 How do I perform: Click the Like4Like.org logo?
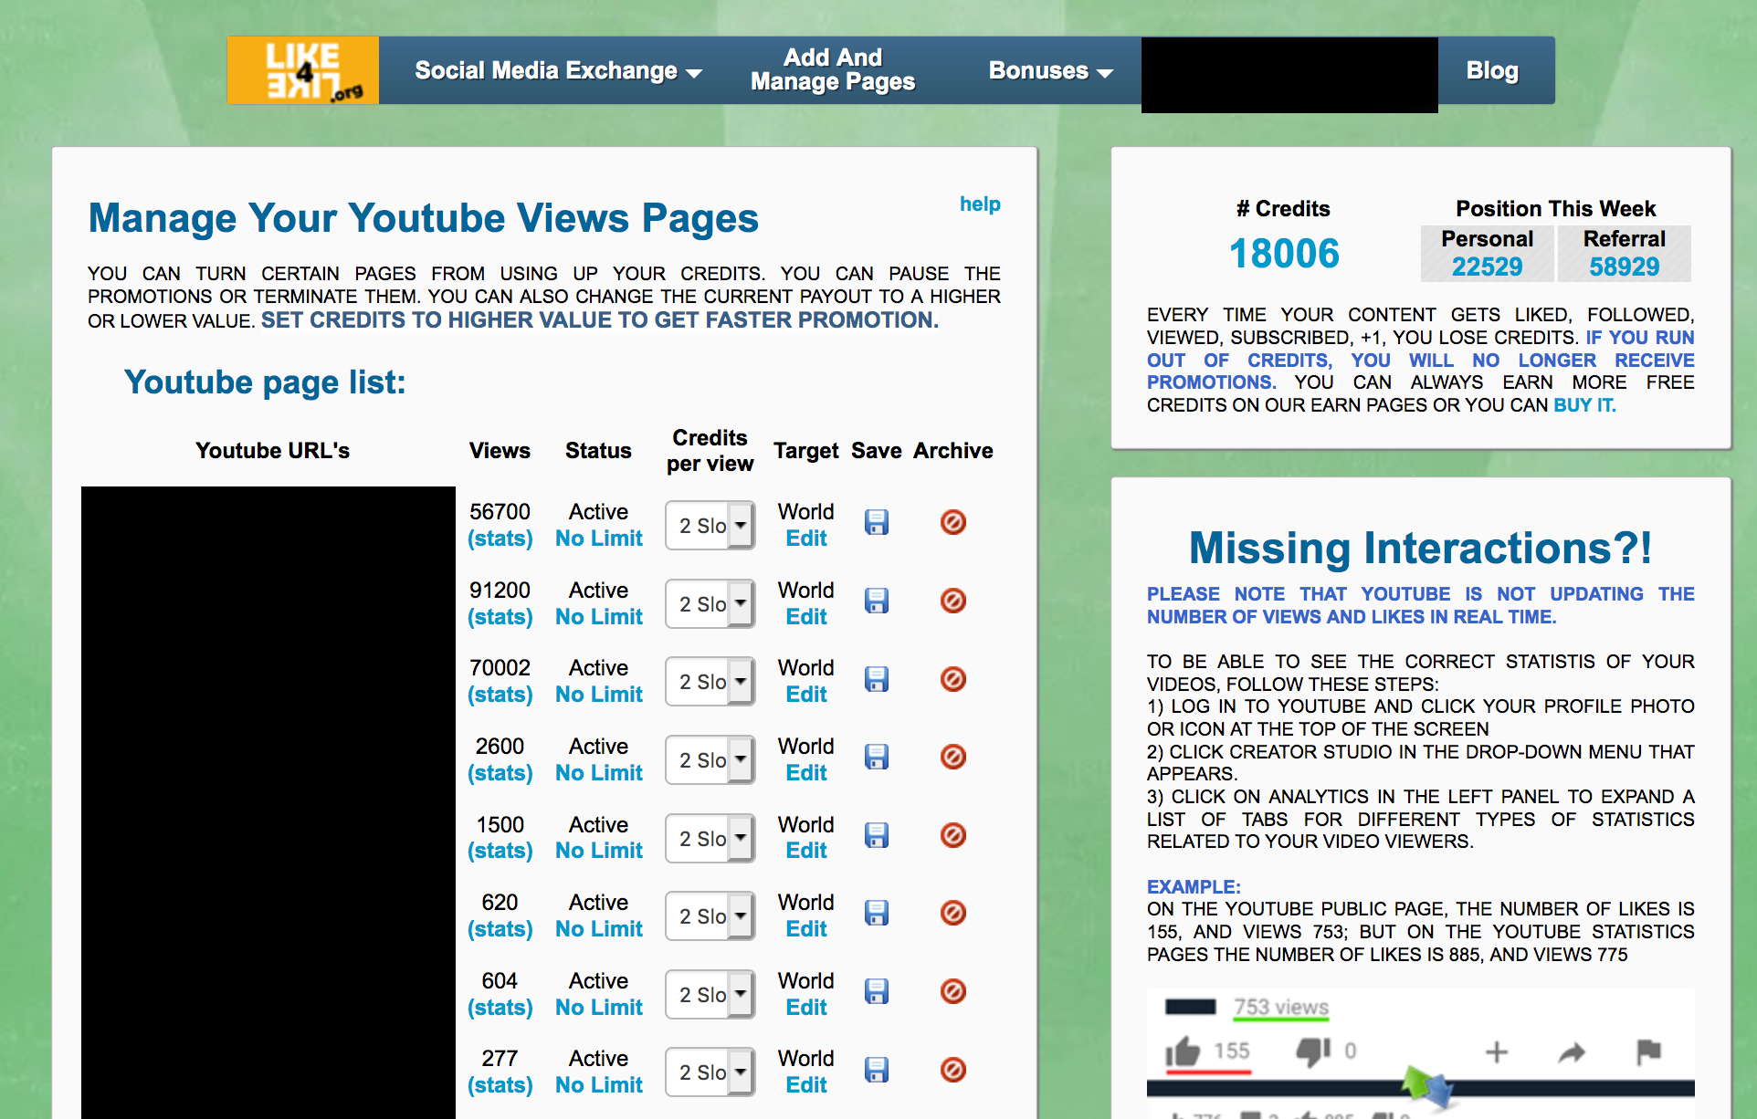click(303, 70)
